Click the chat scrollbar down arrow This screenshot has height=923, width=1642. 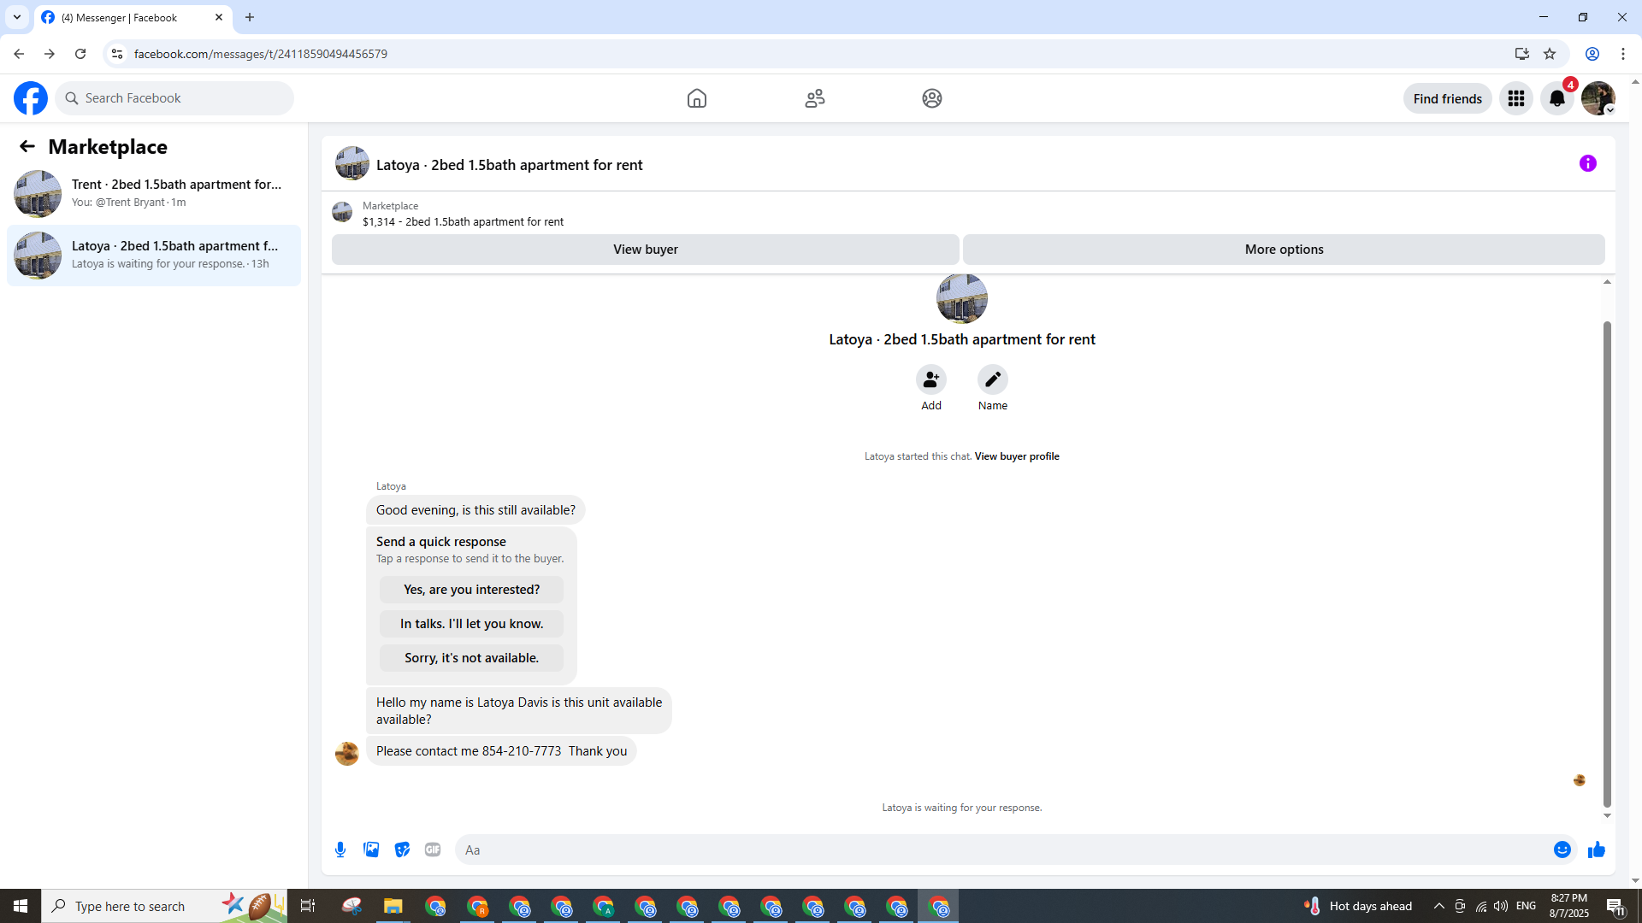[1607, 816]
